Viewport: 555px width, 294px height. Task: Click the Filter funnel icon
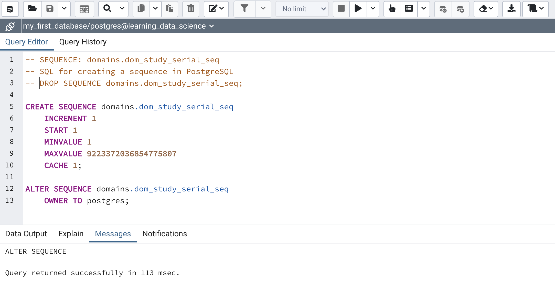(x=244, y=9)
